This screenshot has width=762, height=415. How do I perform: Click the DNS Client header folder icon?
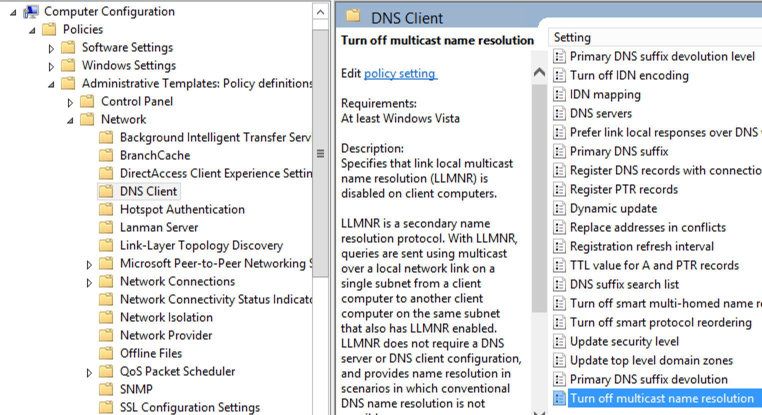(353, 16)
